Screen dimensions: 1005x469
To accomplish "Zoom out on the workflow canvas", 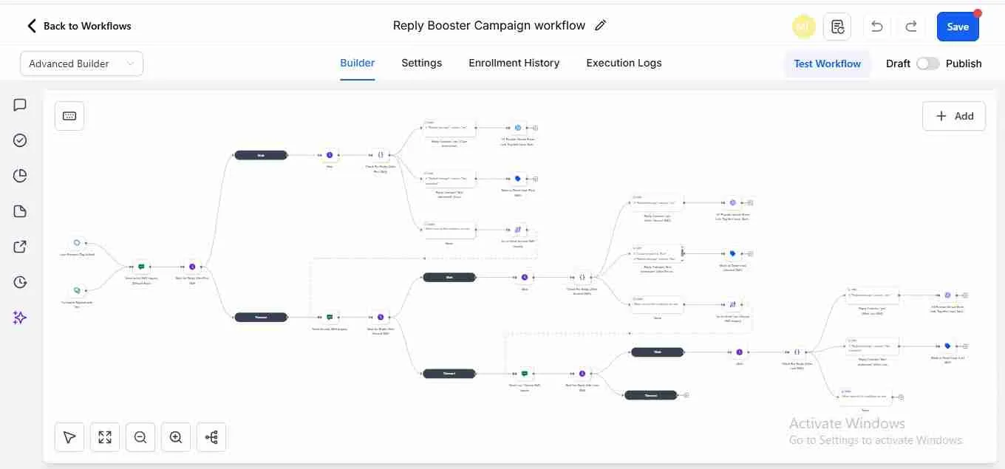I will 140,437.
